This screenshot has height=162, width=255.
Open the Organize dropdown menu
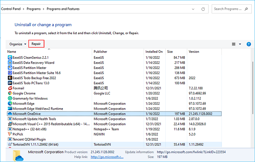click(18, 44)
